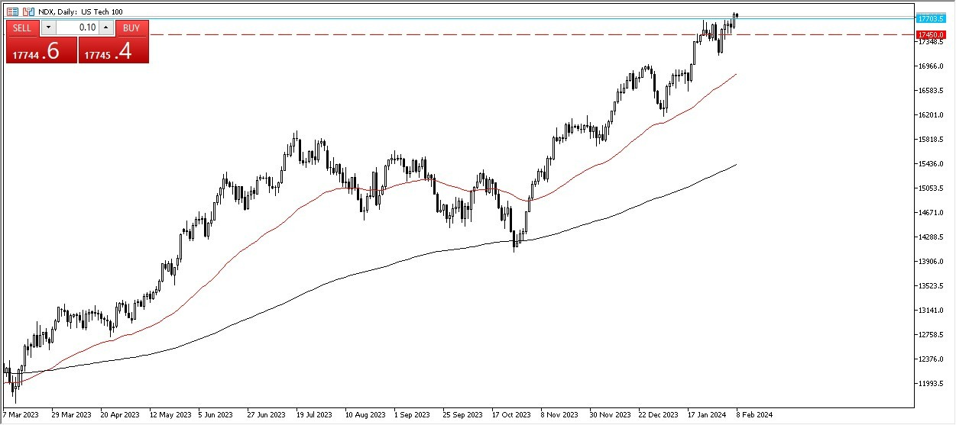Decrease trade volume with the down arrow
Screen dimensions: 956x425
click(x=47, y=27)
